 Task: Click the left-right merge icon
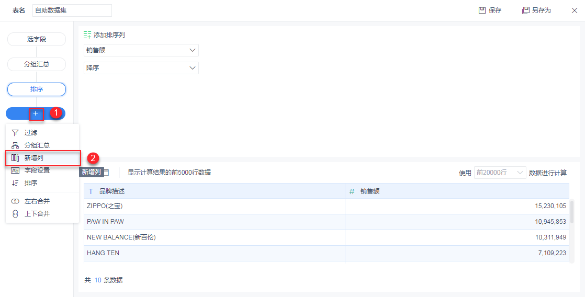[15, 201]
